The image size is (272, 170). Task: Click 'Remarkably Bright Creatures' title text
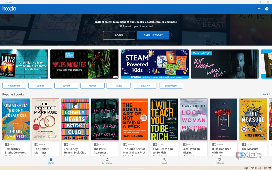(15, 151)
